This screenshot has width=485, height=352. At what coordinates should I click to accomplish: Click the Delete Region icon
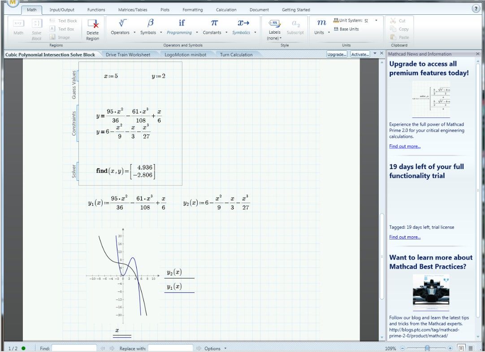(93, 24)
